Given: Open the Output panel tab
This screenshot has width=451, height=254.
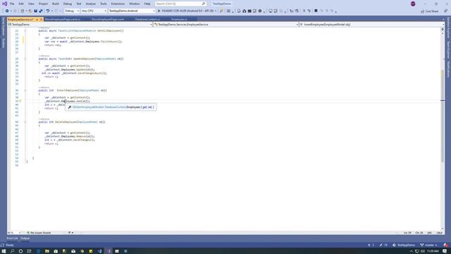Looking at the screenshot, I should [25, 238].
